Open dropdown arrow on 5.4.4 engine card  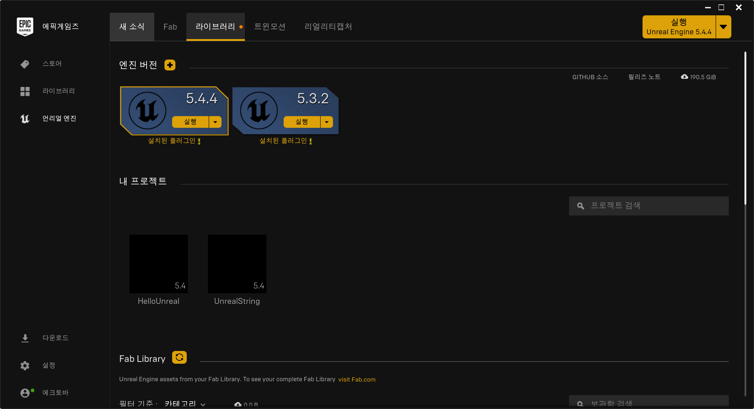tap(215, 122)
